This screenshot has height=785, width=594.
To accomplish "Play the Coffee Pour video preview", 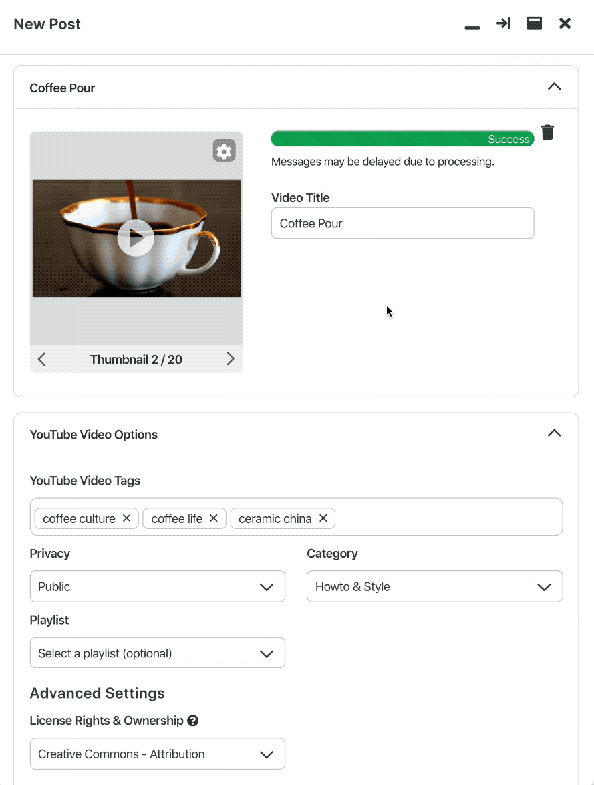I will [136, 237].
